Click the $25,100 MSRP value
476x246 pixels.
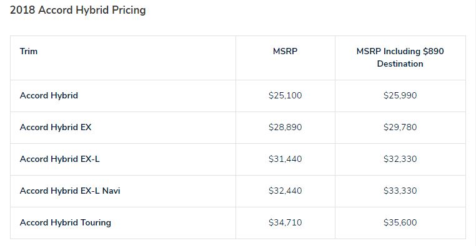(x=285, y=96)
